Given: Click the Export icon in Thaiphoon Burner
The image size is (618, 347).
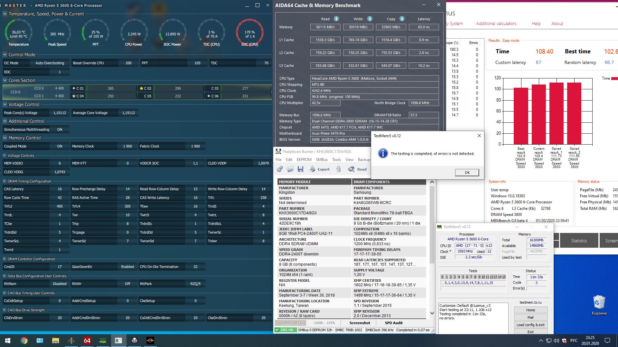Looking at the screenshot, I should pyautogui.click(x=312, y=169).
